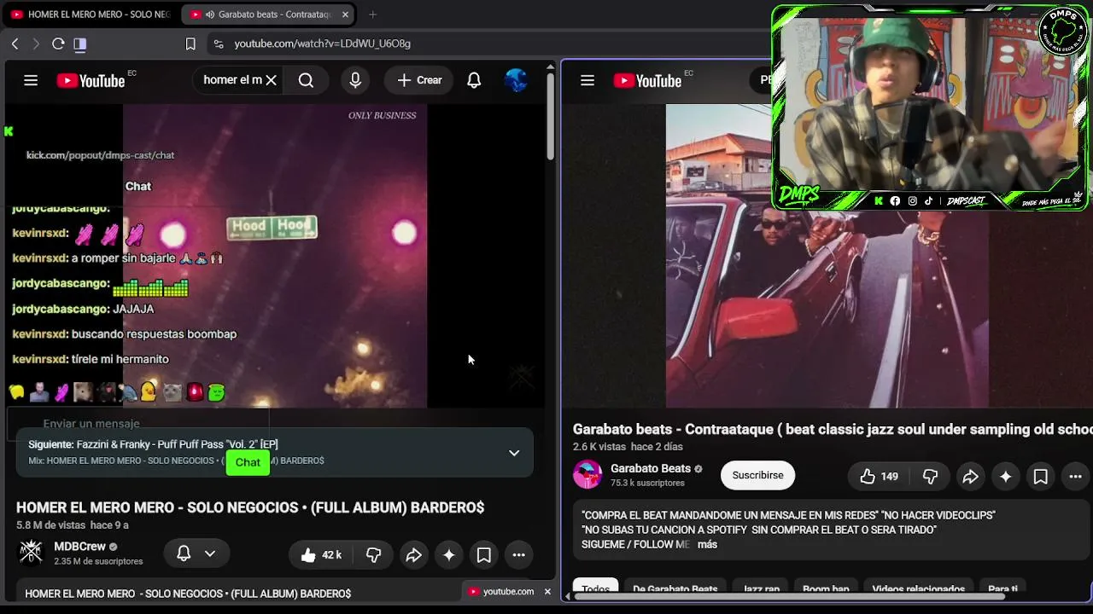Screen dimensions: 1093x614
Task: Open more actions for the SOLO NEGOCIOS video
Action: (x=518, y=555)
